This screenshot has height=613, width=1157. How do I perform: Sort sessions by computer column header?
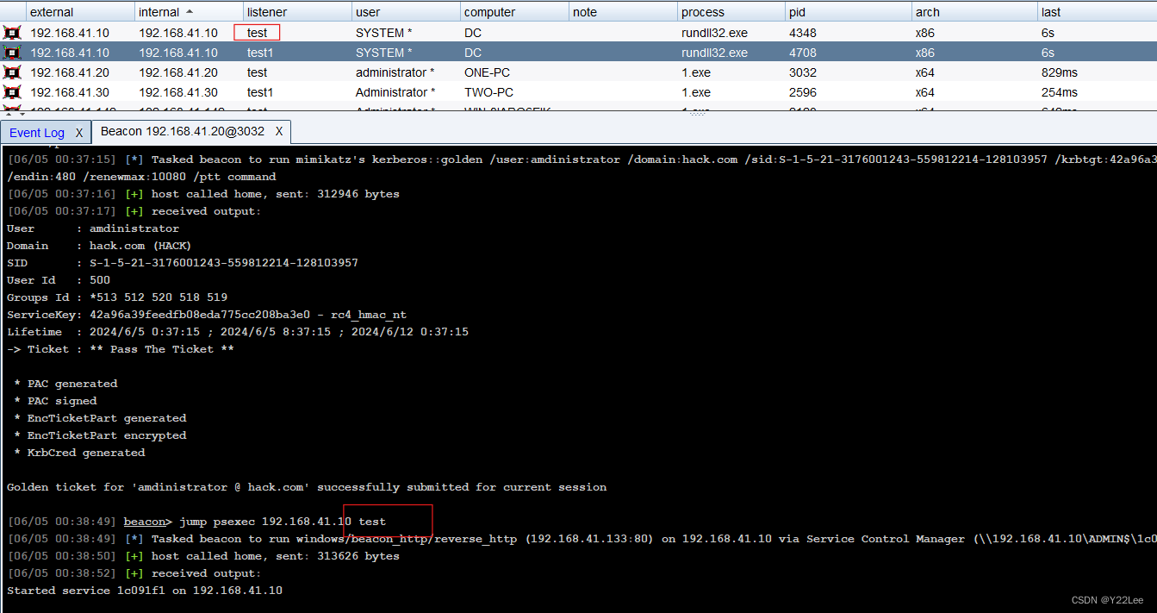[x=514, y=12]
